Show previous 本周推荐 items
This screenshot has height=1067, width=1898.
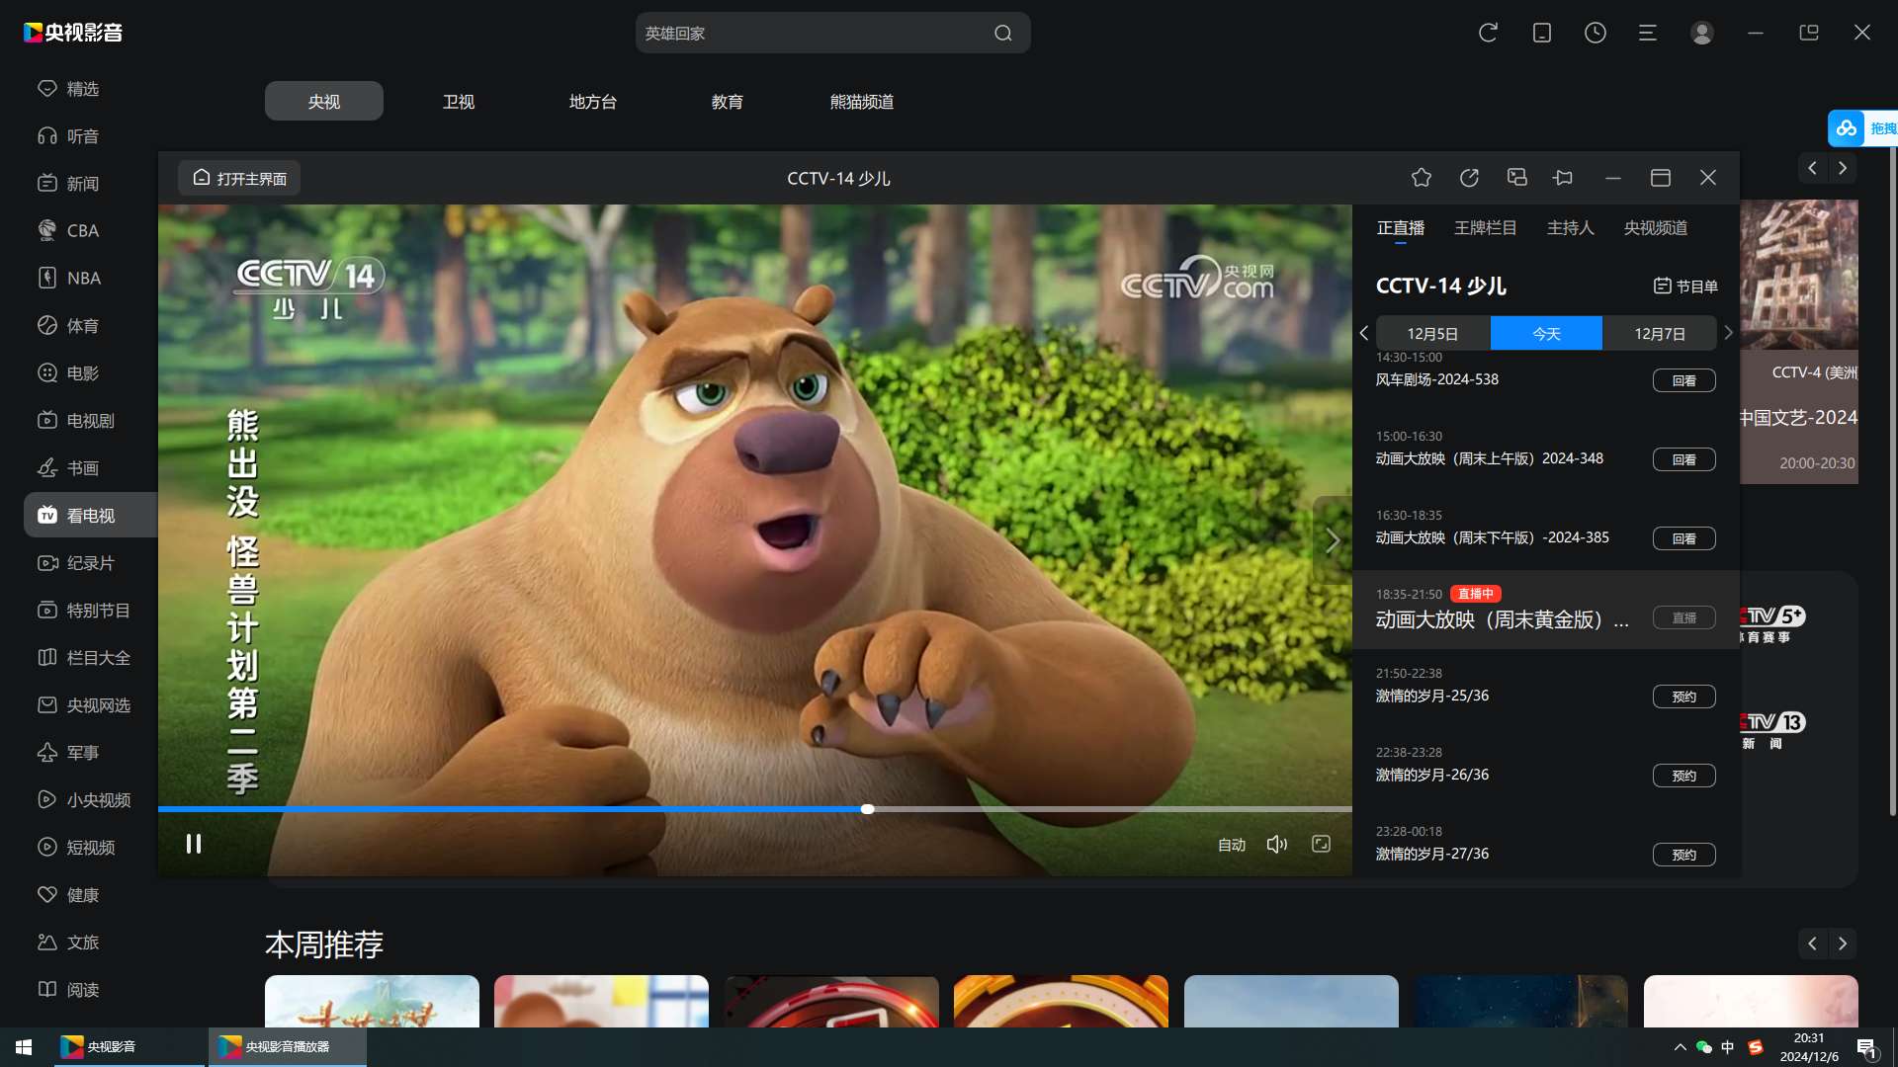point(1812,944)
